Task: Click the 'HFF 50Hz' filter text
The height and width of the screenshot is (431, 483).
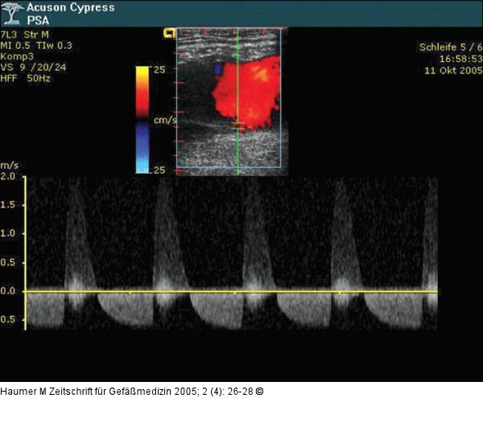Action: [25, 79]
